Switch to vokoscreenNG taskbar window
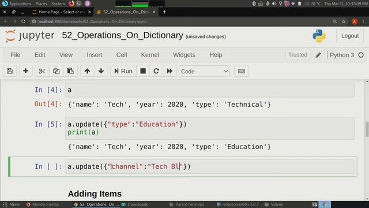This screenshot has height=208, width=369. 238,205
